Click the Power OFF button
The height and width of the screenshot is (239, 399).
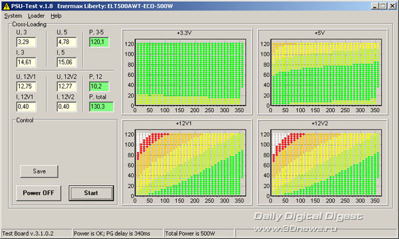click(39, 193)
